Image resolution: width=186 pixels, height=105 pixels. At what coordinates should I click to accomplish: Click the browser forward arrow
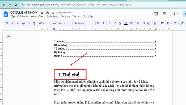pos(10,5)
